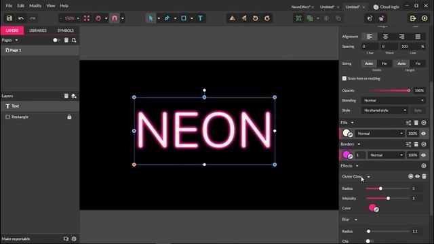The width and height of the screenshot is (434, 244).
Task: Click the Cloud login button
Action: (x=387, y=7)
